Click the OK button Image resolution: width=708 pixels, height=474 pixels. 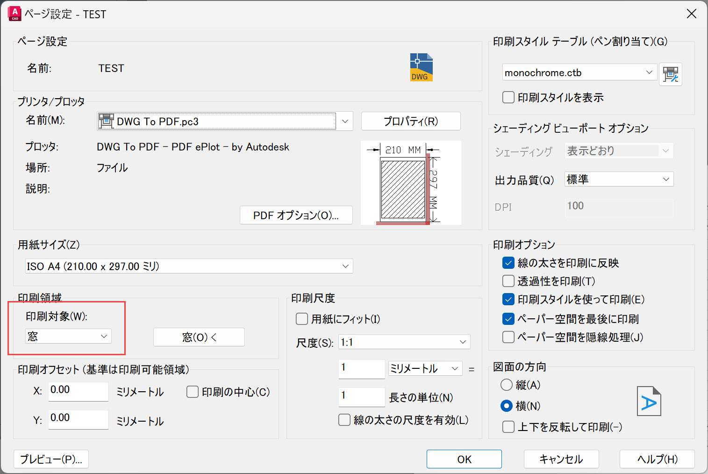point(464,459)
